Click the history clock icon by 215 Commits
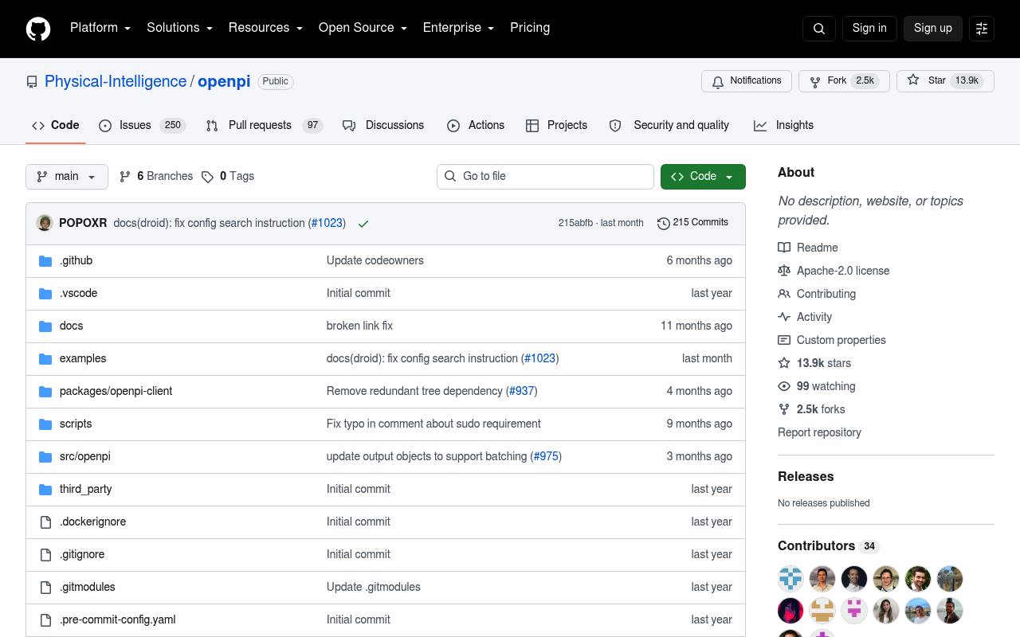The height and width of the screenshot is (637, 1020). [663, 223]
